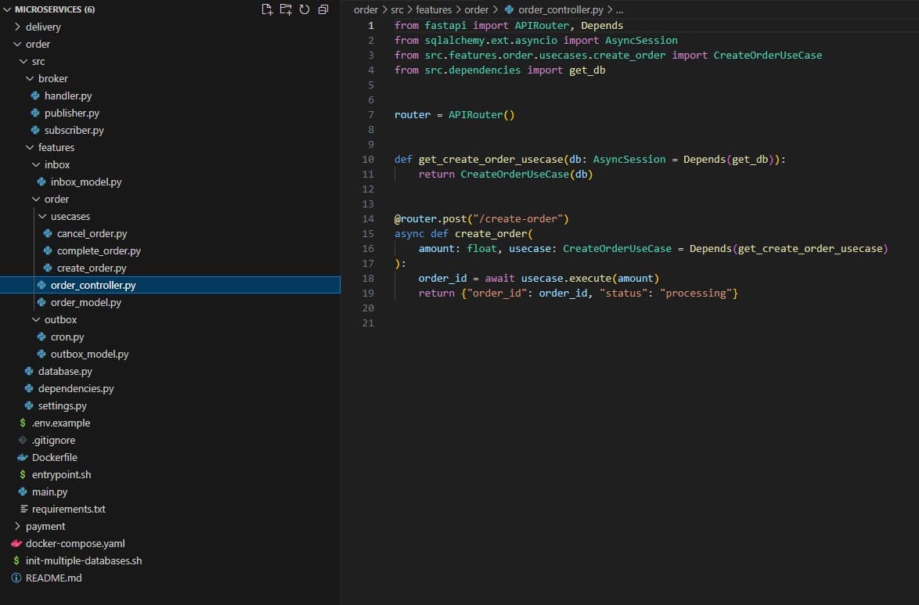Place cursor on 'get_create_order_usecase' function definition

tap(491, 160)
